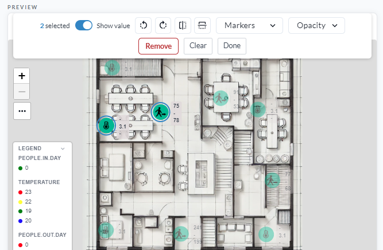Click the LEGEND title text
Viewport: 383px width, 250px height.
coord(30,149)
